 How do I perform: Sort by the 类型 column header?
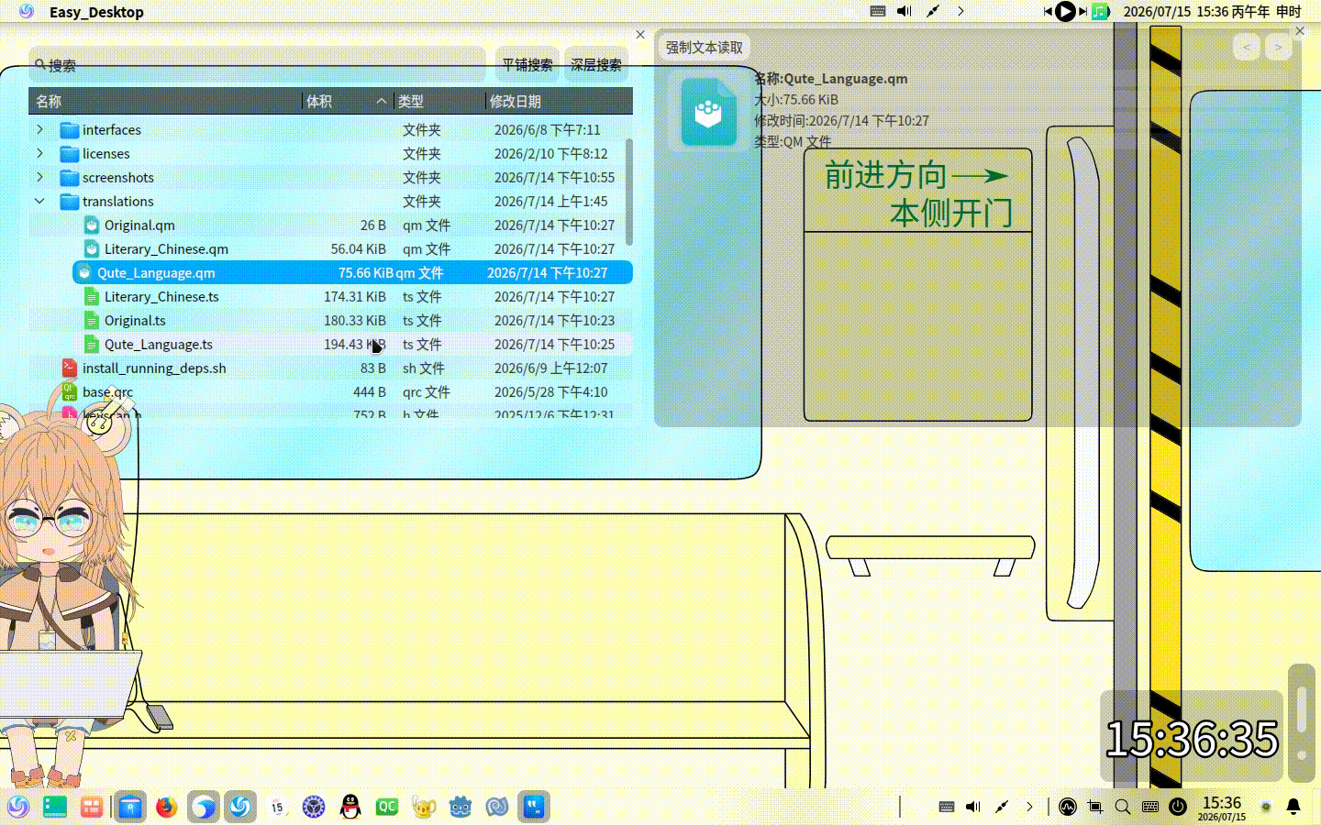pyautogui.click(x=439, y=101)
